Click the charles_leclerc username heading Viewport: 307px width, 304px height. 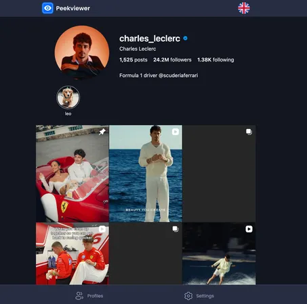tap(150, 39)
